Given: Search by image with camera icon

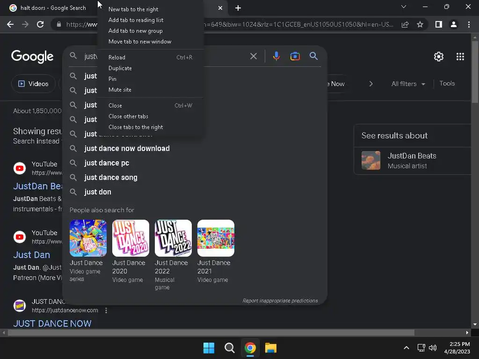Looking at the screenshot, I should (295, 56).
